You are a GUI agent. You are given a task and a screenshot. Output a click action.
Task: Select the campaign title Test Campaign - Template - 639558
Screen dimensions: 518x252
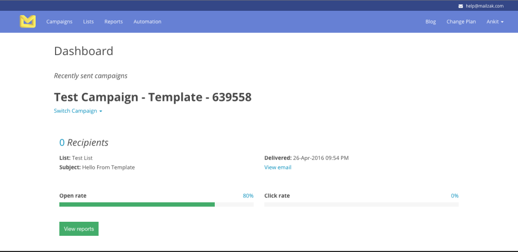[x=153, y=97]
